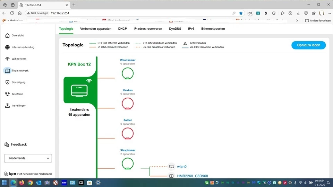The height and width of the screenshot is (187, 333).
Task: Open the Ethernetpoorten tab
Action: [213, 29]
